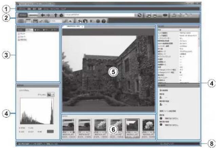
Task: Switch to plain grid thumbnail view icon
Action: coord(21,21)
